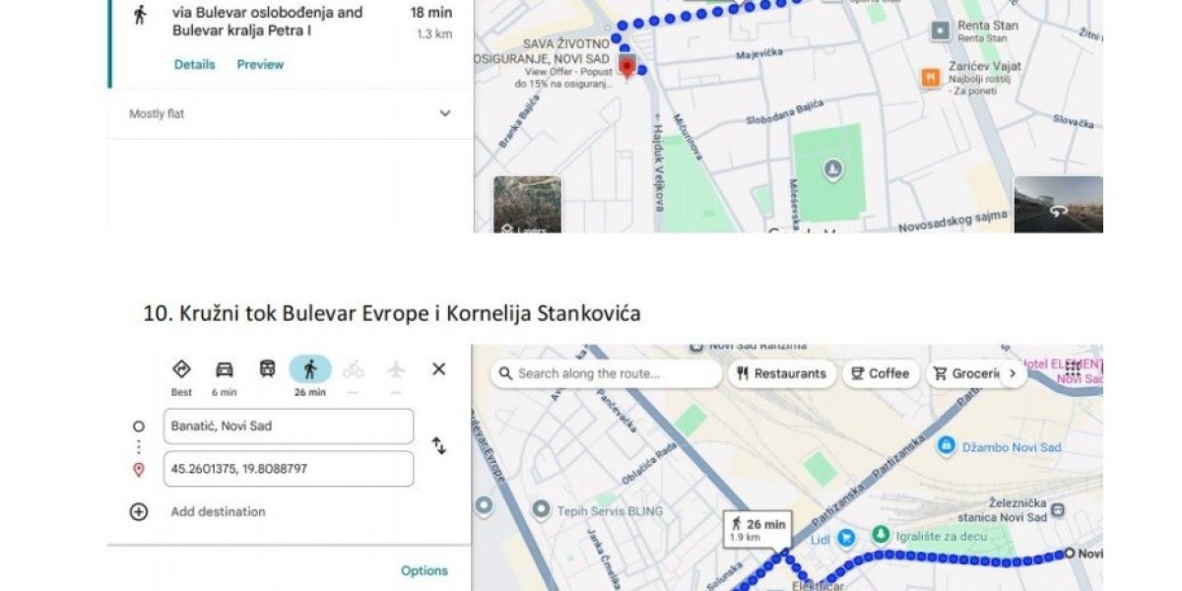Click the coordinates destination field
This screenshot has width=1182, height=591.
pos(289,469)
